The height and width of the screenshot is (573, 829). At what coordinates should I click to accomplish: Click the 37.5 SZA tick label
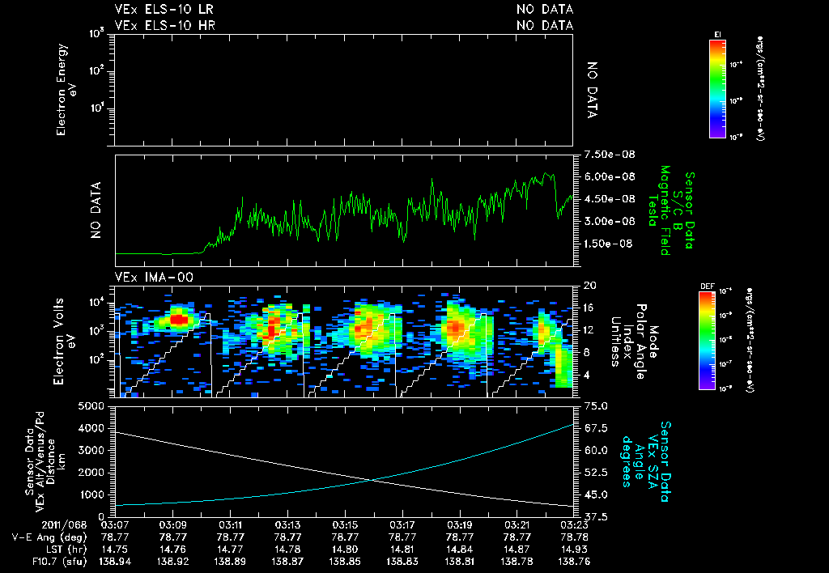tap(596, 517)
